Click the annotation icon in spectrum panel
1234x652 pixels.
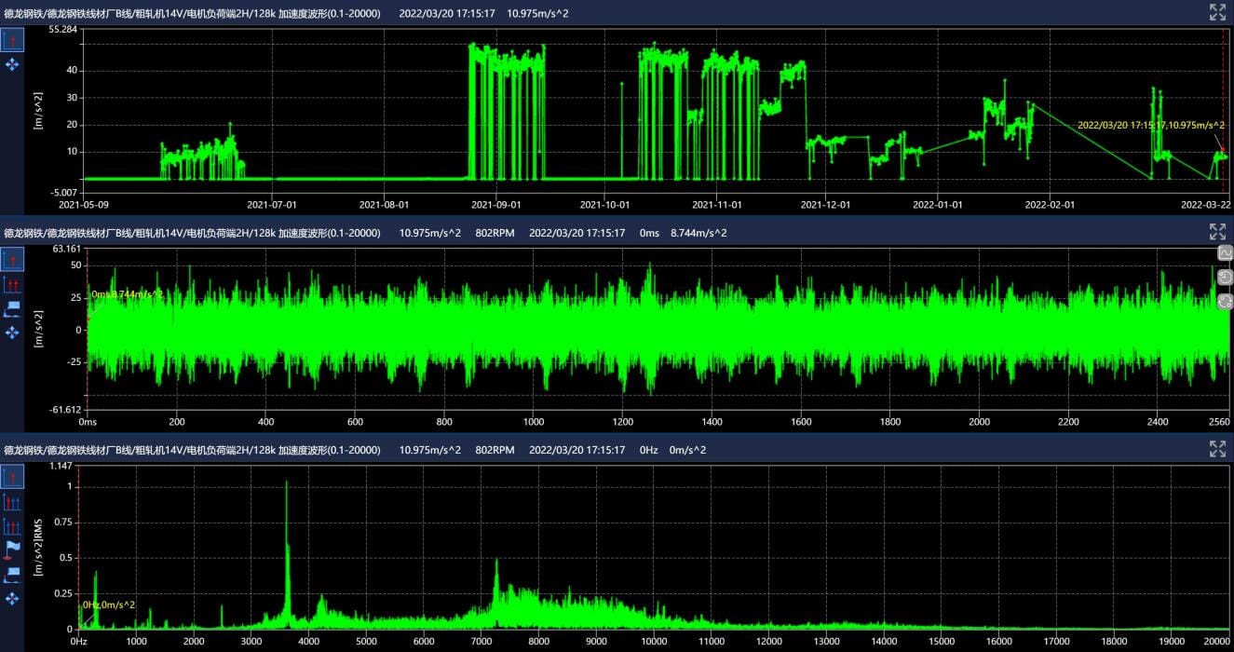click(12, 574)
